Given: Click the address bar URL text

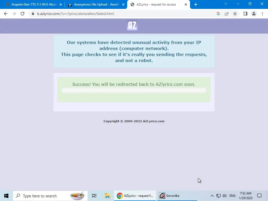Looking at the screenshot, I should tap(76, 14).
